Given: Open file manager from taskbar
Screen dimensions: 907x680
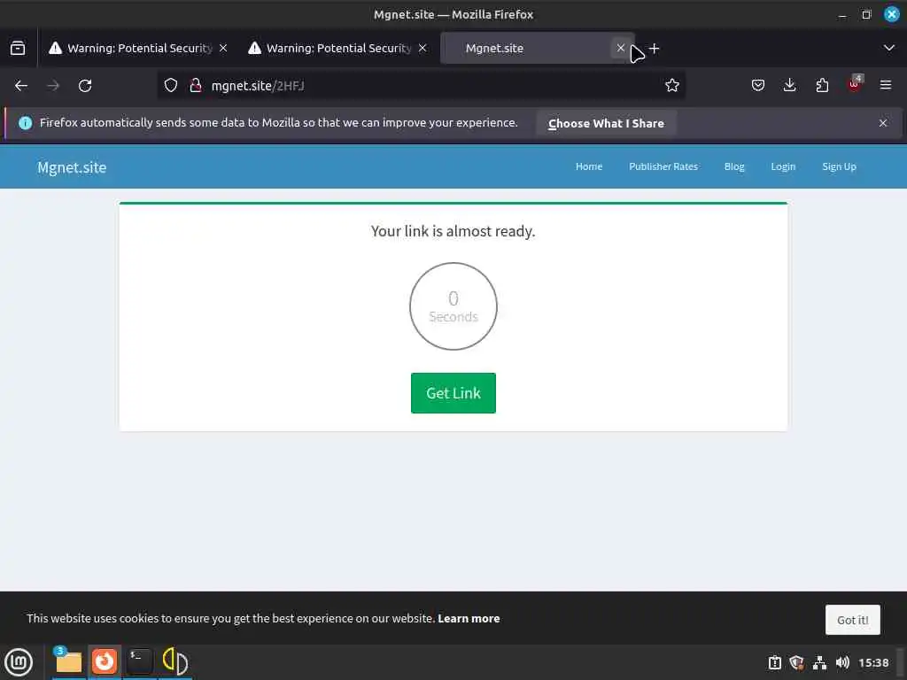Looking at the screenshot, I should coord(68,661).
